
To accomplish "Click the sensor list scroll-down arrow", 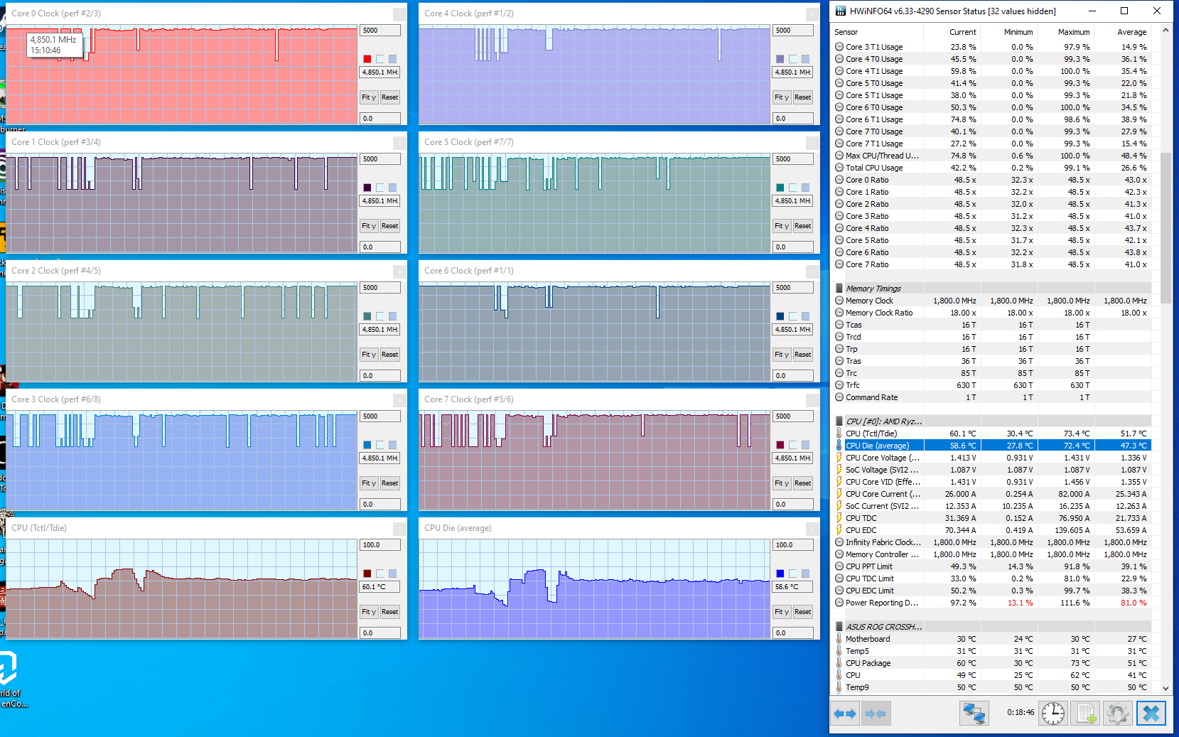I will coord(1165,688).
